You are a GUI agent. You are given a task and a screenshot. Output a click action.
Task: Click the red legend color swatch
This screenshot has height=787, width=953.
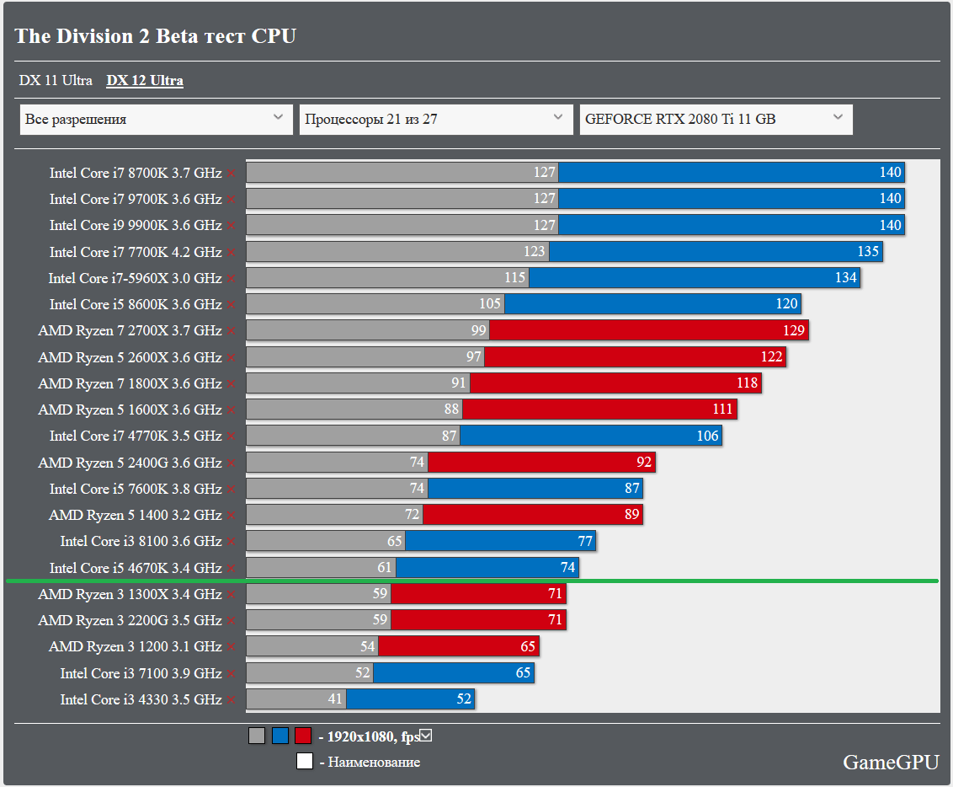[x=303, y=736]
